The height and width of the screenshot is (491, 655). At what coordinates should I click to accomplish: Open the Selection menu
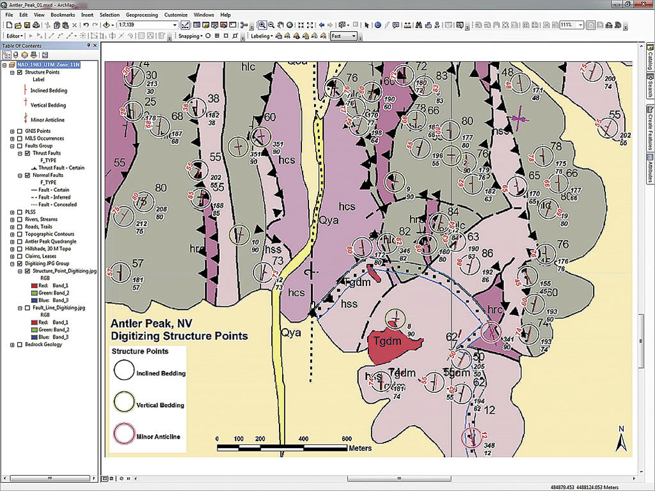109,15
